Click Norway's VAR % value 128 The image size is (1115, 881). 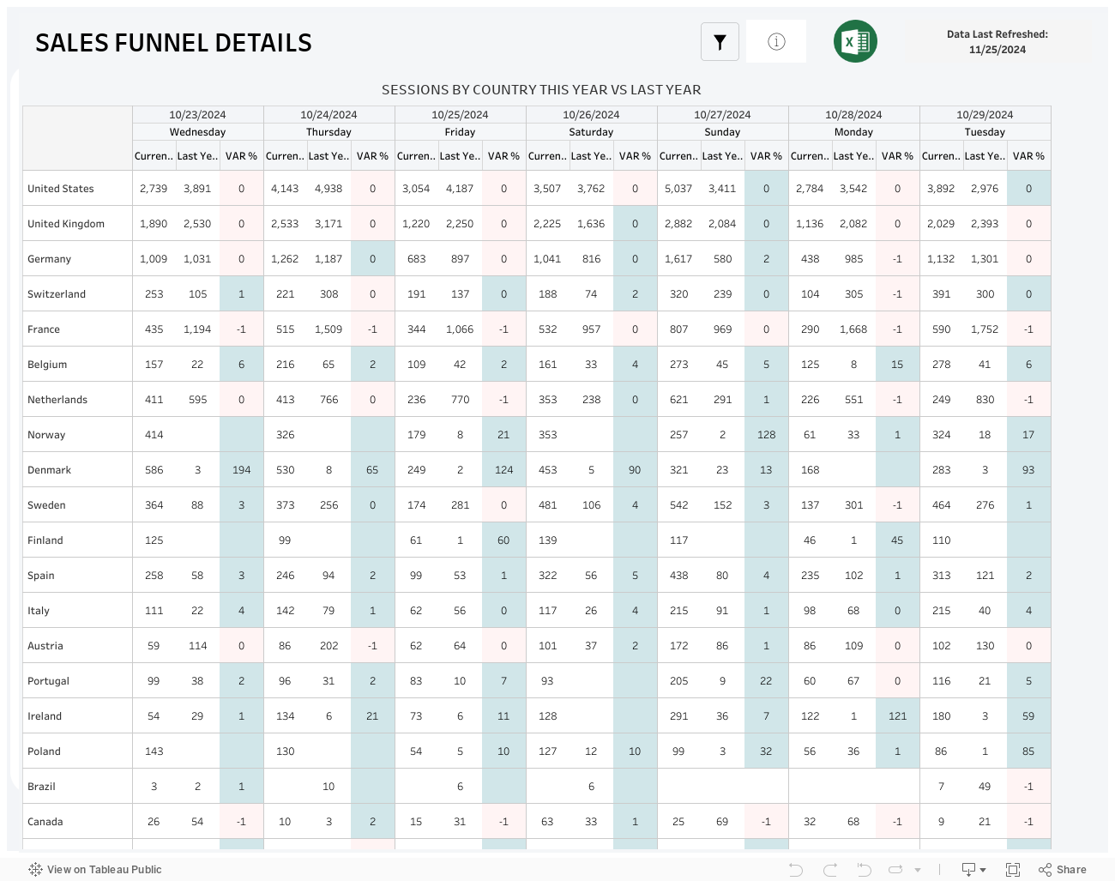tap(766, 435)
